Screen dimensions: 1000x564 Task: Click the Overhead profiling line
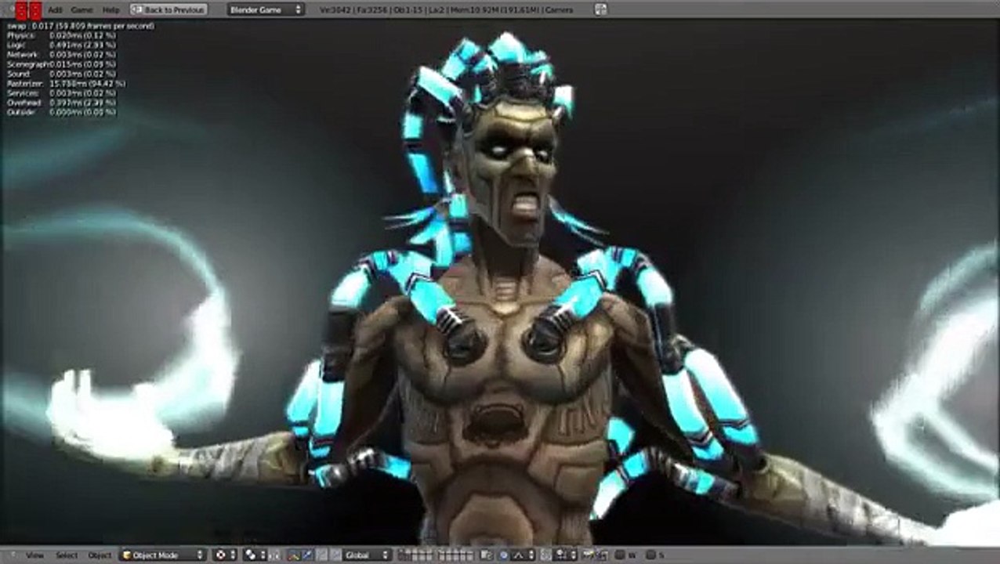[x=61, y=103]
